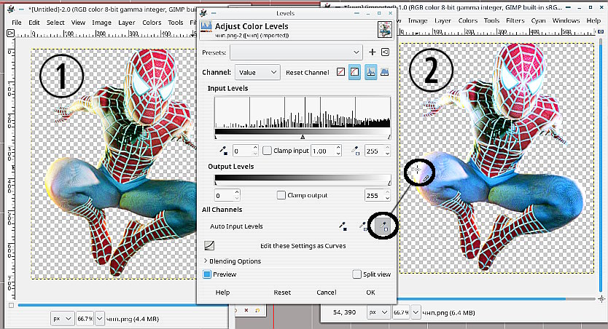Enable Clamp output checkbox
This screenshot has width=608, height=329.
click(x=281, y=196)
